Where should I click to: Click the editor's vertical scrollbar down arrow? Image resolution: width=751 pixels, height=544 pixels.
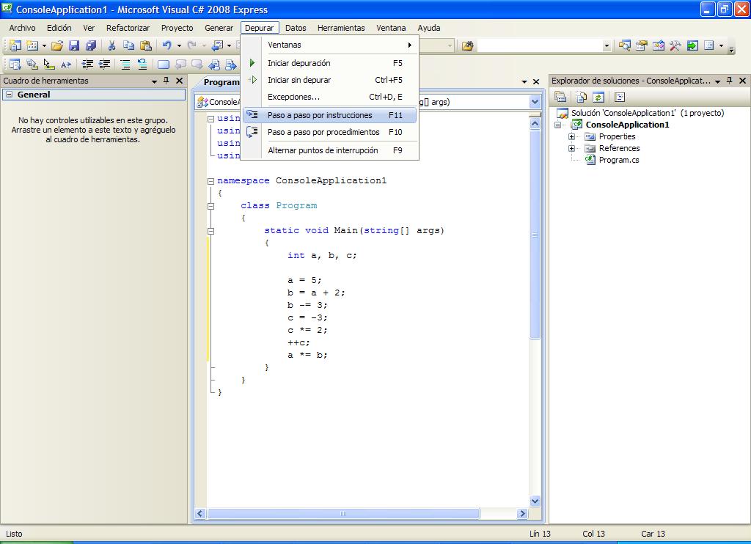click(535, 501)
